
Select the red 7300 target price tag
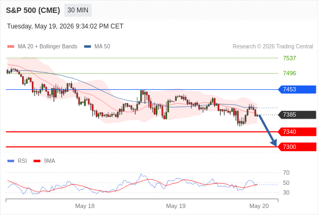[x=297, y=147]
